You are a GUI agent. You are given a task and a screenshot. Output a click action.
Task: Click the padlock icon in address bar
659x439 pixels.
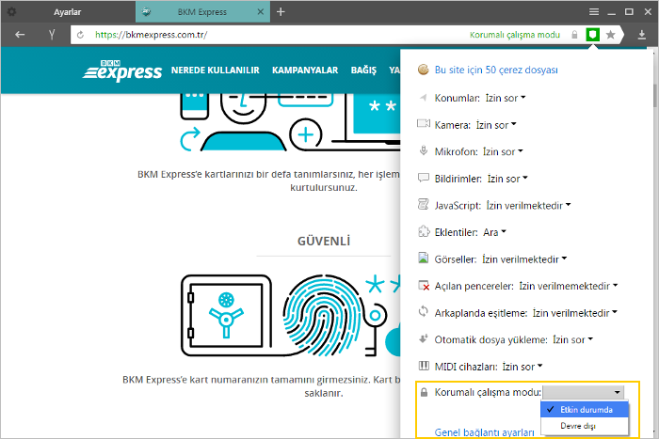pyautogui.click(x=574, y=35)
